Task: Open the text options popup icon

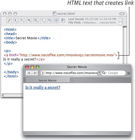Action: [22, 21]
